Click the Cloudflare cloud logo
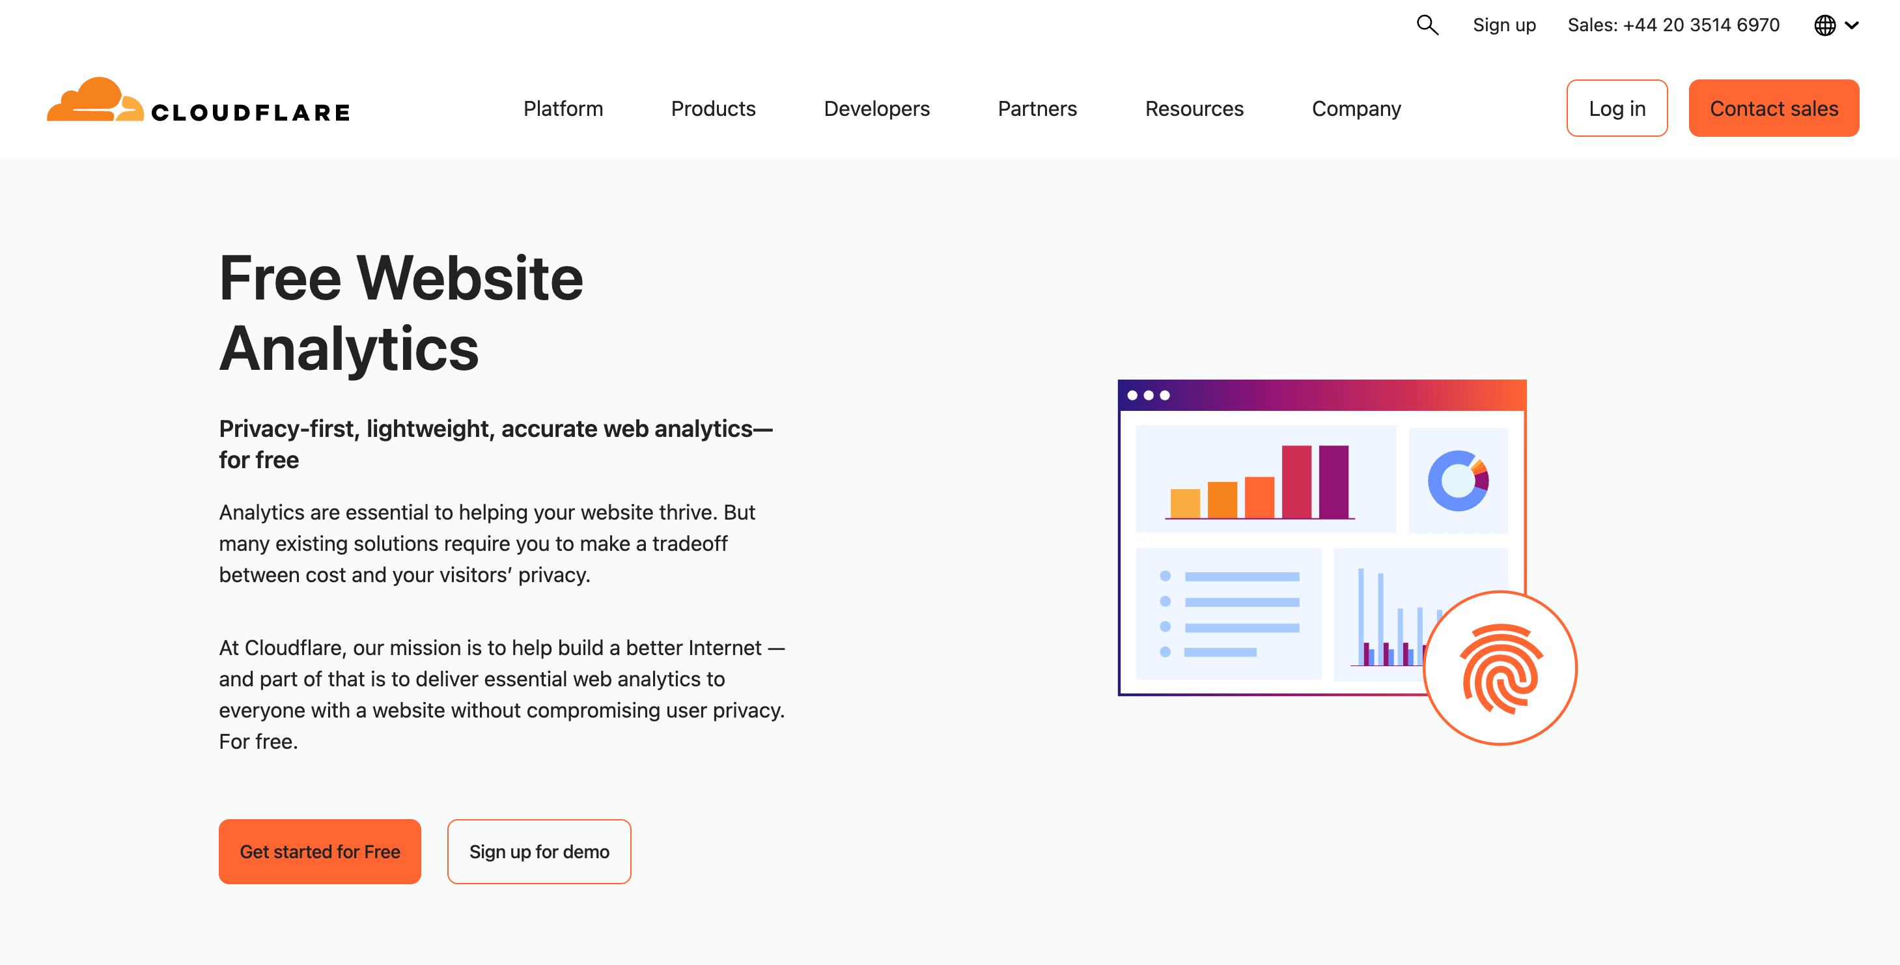1900x965 pixels. [96, 100]
